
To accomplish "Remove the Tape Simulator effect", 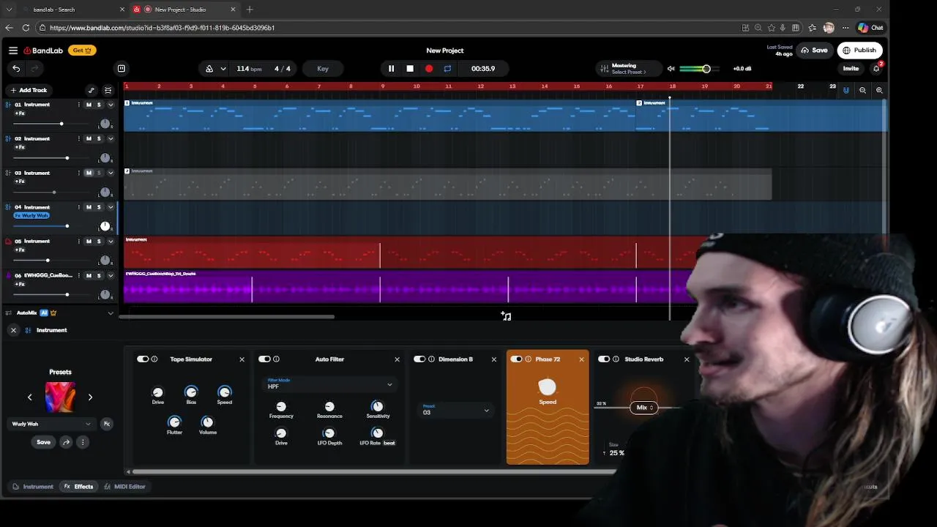I will pos(242,359).
